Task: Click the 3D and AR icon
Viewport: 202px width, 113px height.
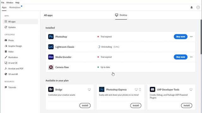Action: pyautogui.click(x=6, y=74)
